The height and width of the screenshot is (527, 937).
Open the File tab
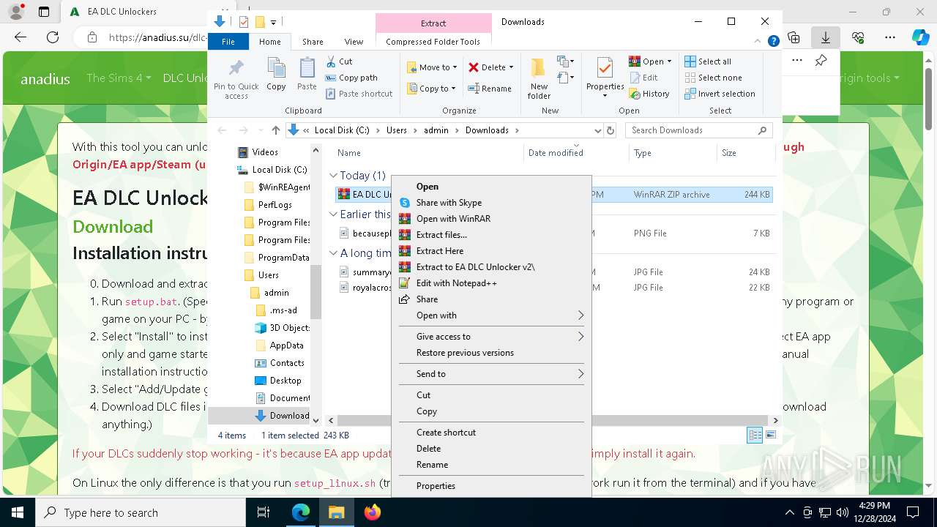[x=228, y=42]
